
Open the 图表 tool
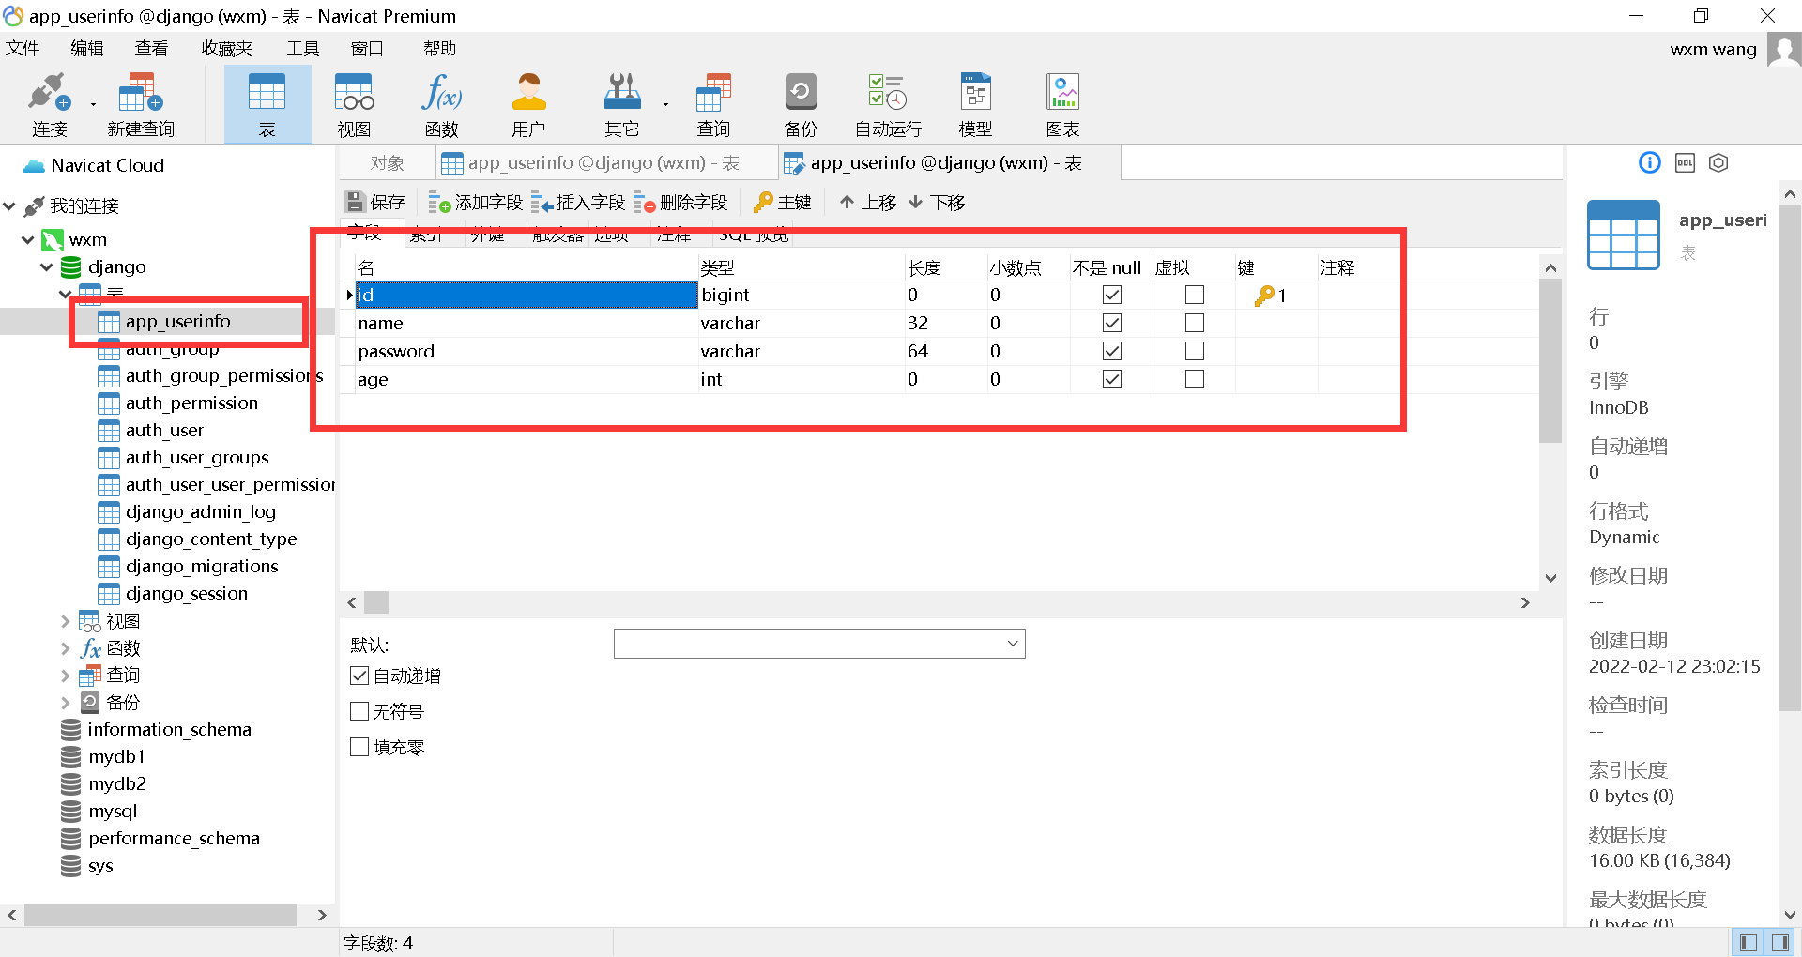pos(1061,103)
